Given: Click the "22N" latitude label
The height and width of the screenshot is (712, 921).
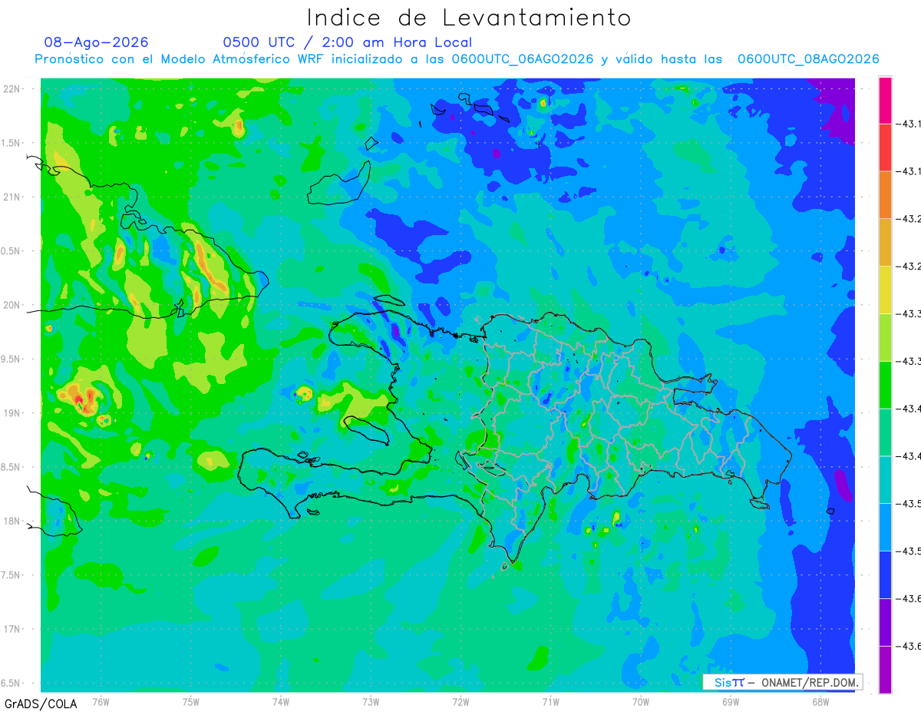Looking at the screenshot, I should 13,89.
